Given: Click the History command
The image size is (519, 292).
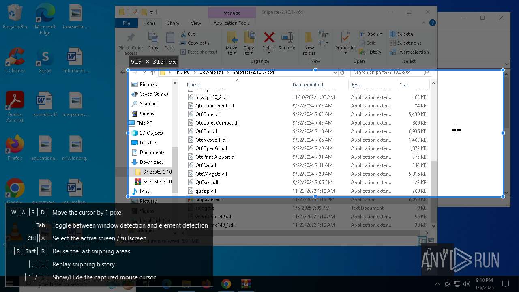Looking at the screenshot, I should pos(370,52).
